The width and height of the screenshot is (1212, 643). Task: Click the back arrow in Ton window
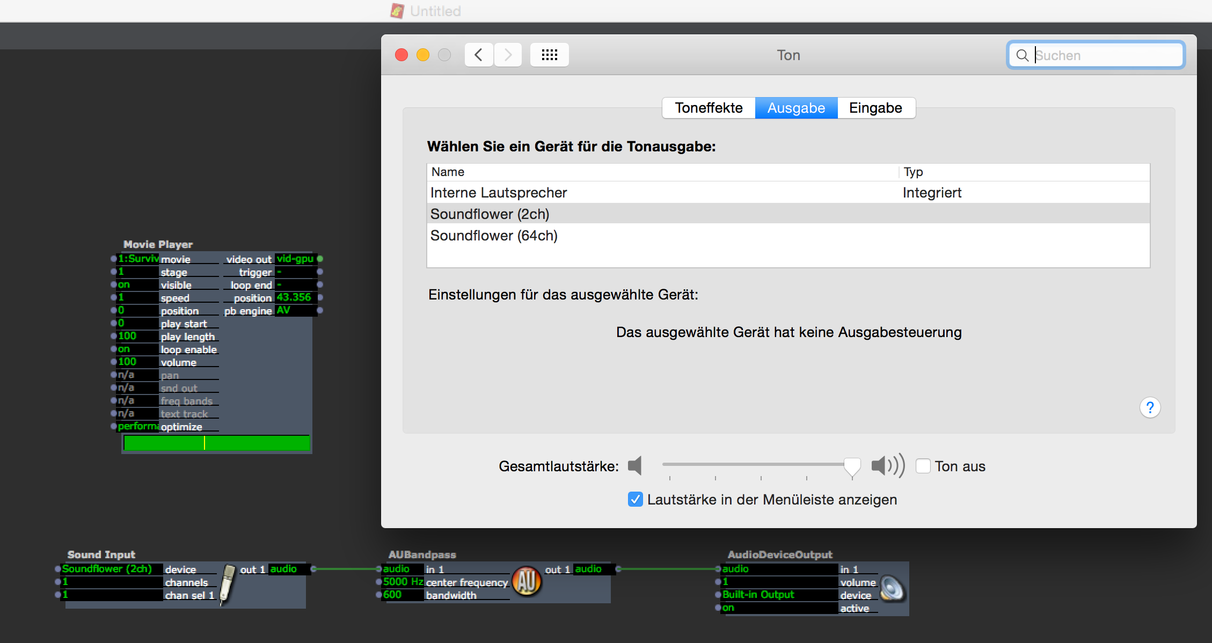click(x=479, y=55)
